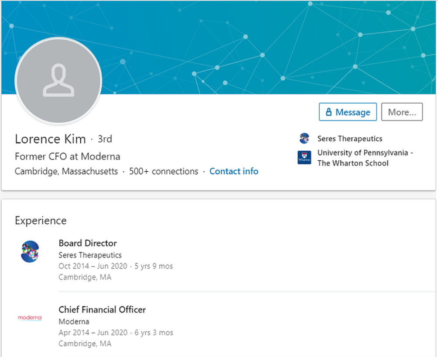
Task: Send a message with the Message button
Action: point(348,112)
